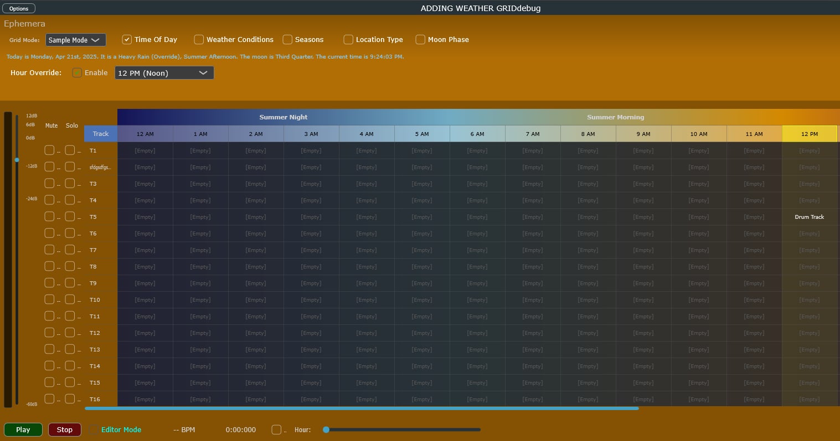Enable the Weather Conditions checkbox
Screen dimensions: 840x441
pyautogui.click(x=199, y=39)
